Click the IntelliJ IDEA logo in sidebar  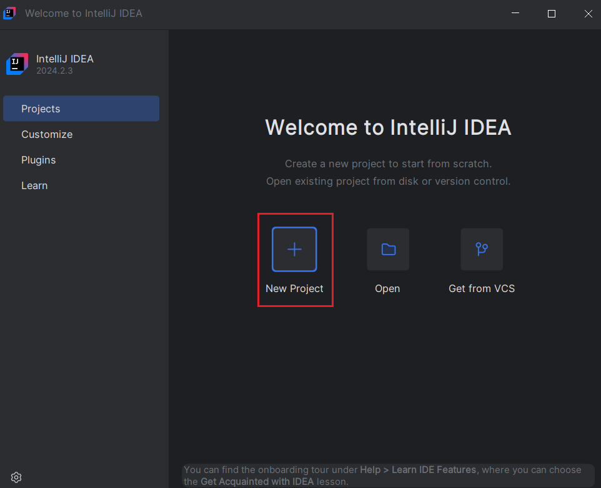tap(17, 64)
